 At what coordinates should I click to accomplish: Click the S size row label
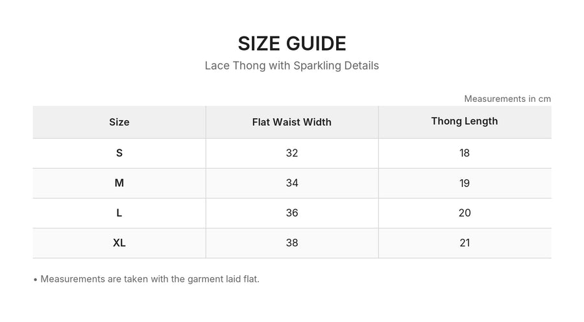(x=119, y=153)
